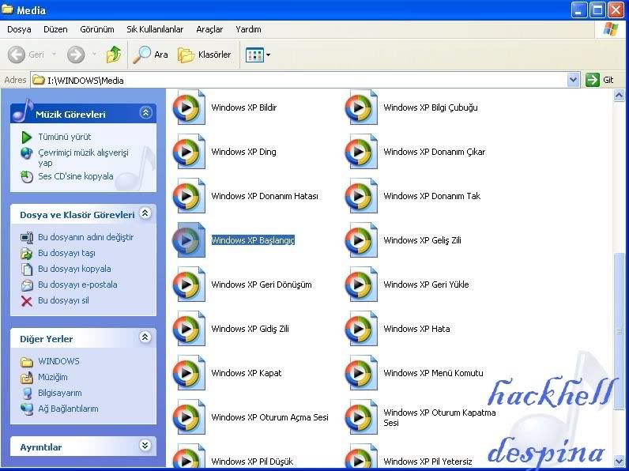The image size is (629, 471).
Task: Collapse the Müzik Görevleri panel
Action: [145, 113]
